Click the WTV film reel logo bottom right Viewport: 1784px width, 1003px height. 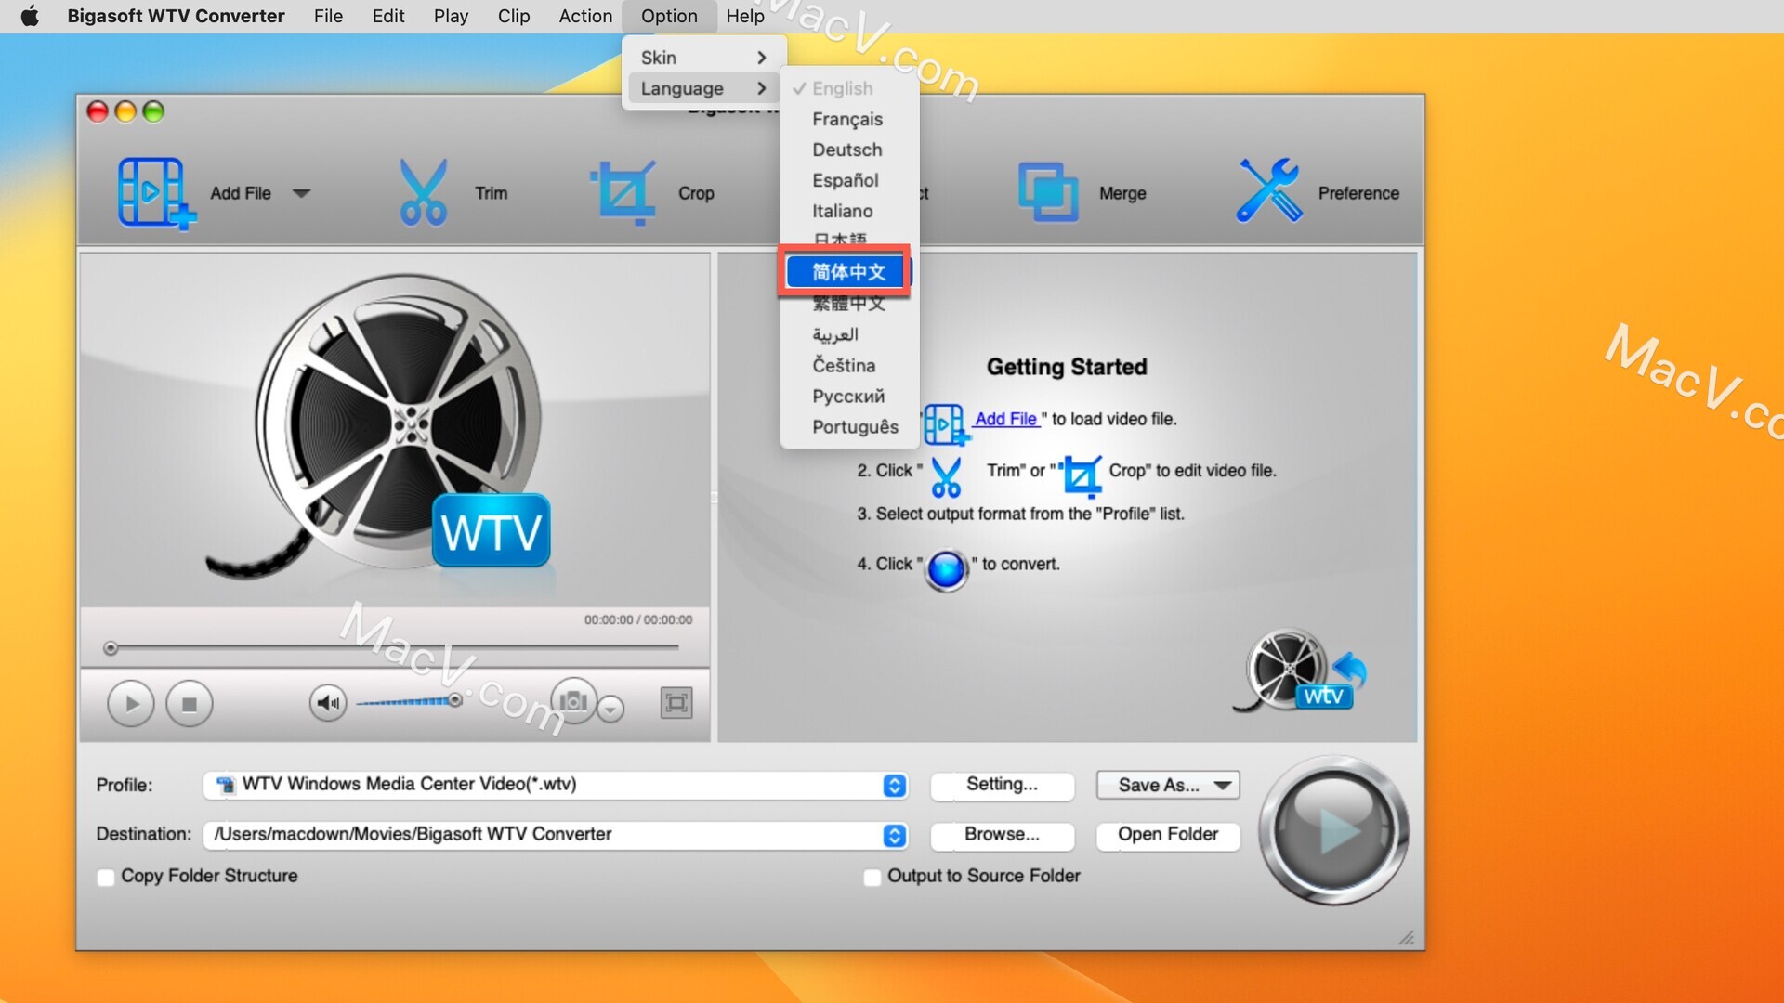[1299, 671]
